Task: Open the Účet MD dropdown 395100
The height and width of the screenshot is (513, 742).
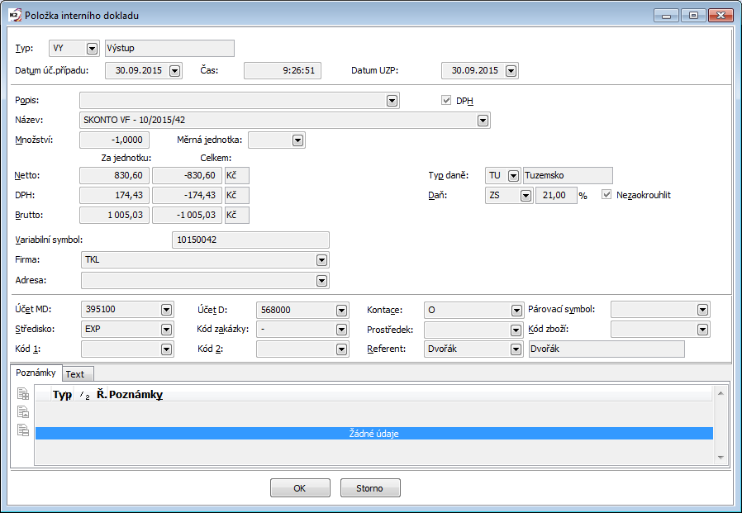Action: 166,310
